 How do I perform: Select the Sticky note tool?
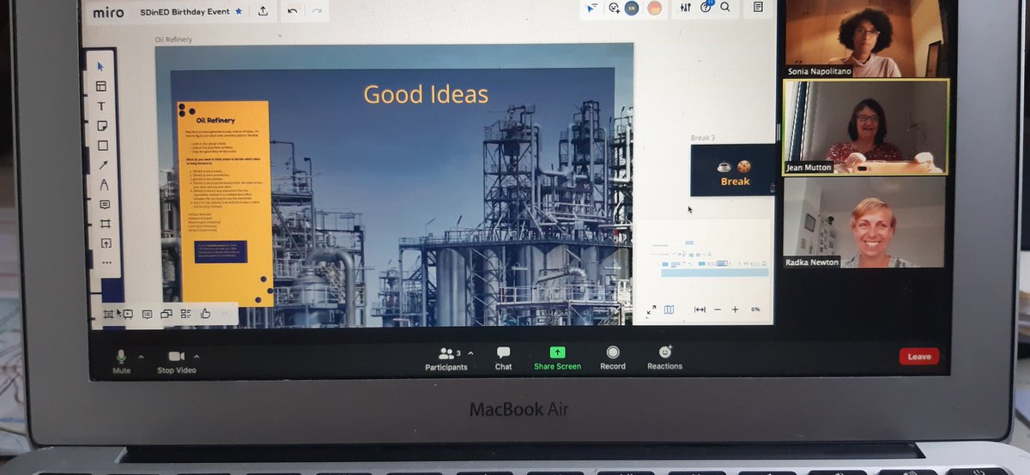pyautogui.click(x=102, y=126)
